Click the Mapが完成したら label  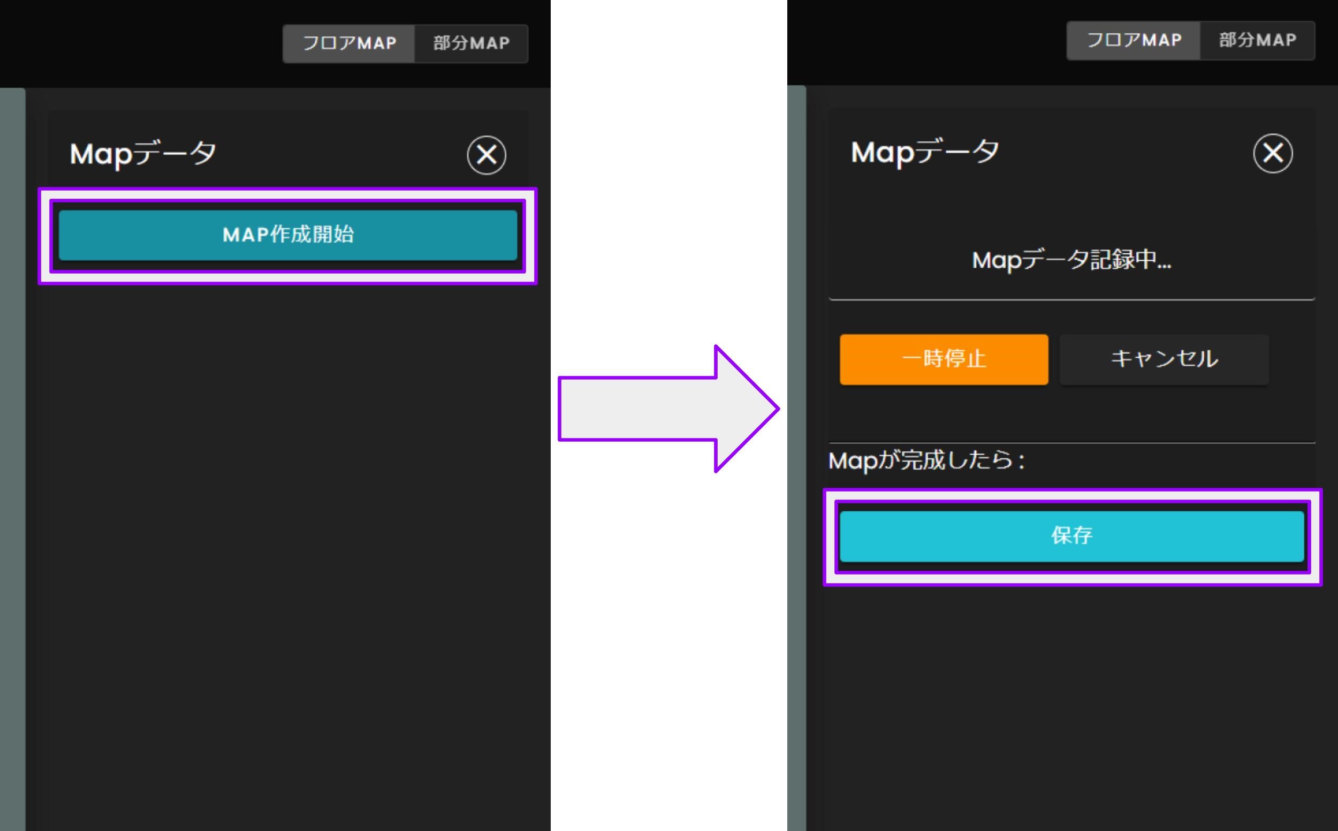pyautogui.click(x=927, y=460)
